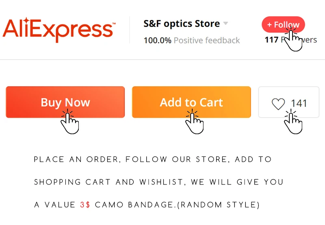Image resolution: width=325 pixels, height=225 pixels.
Task: Open the S&F optics Store name
Action: (x=182, y=24)
